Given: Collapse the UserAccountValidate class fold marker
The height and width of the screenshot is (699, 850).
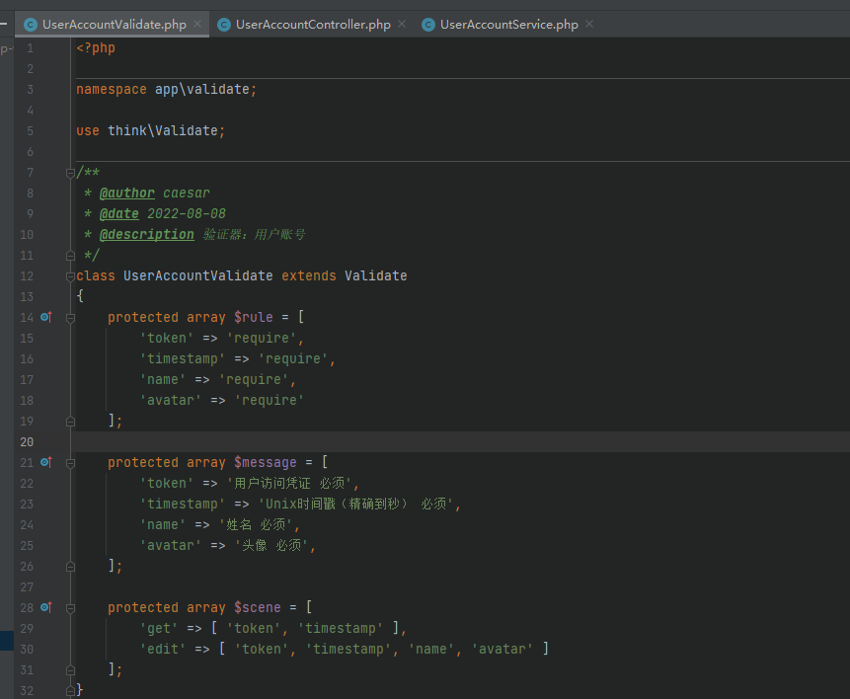Looking at the screenshot, I should coord(70,276).
